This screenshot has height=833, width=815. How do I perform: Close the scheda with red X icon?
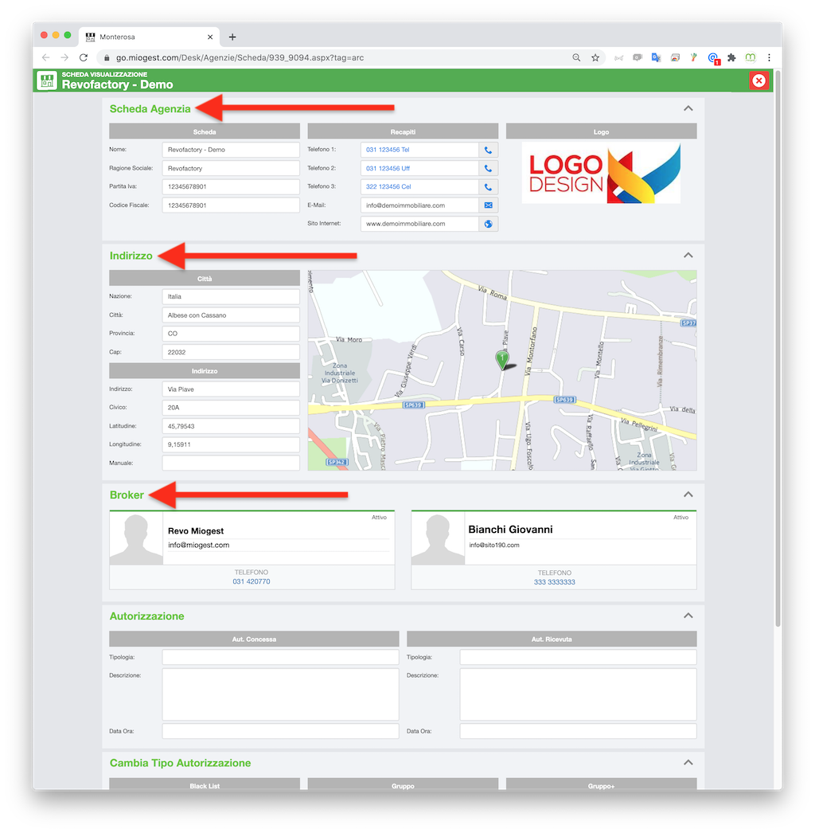[758, 80]
